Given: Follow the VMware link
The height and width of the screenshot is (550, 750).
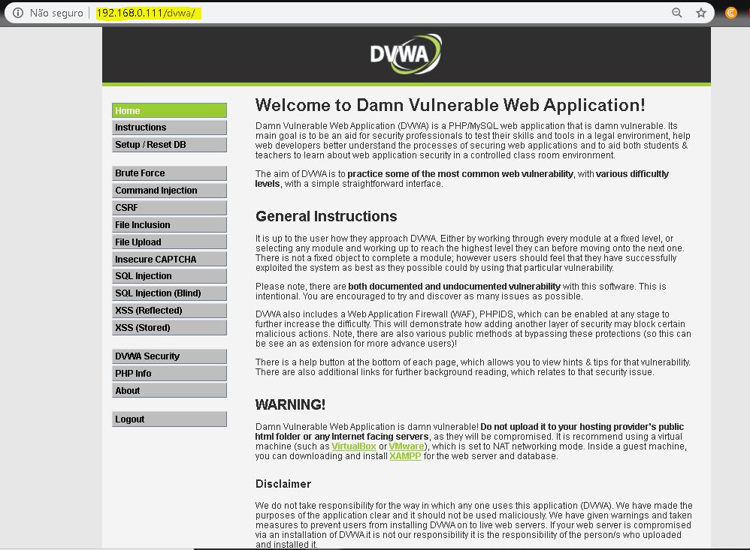Looking at the screenshot, I should click(407, 446).
